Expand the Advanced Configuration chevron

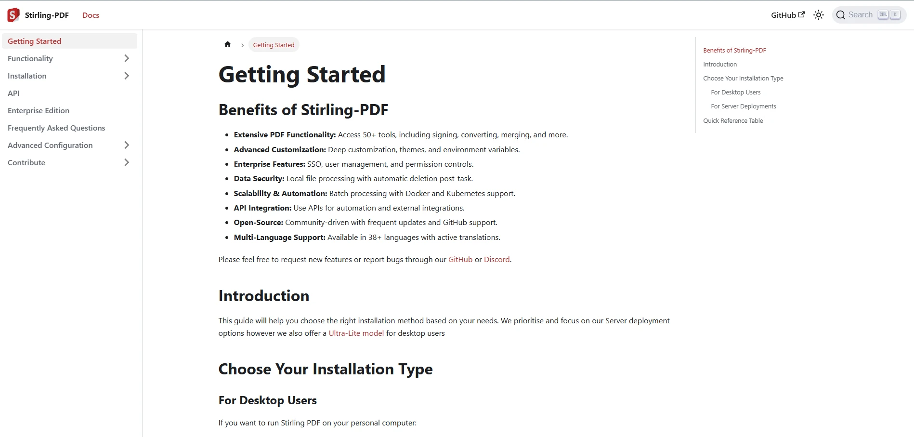tap(127, 145)
